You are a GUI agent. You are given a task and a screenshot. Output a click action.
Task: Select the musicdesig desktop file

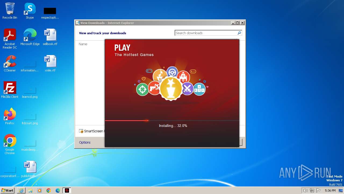(x=30, y=145)
